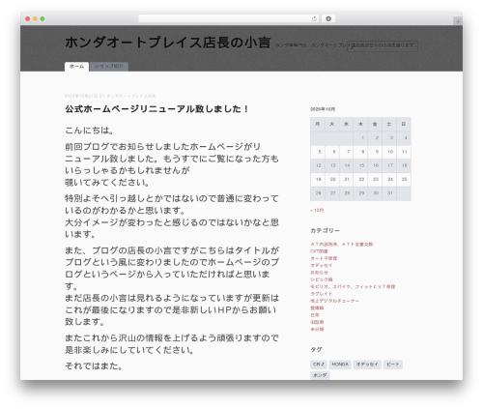Select the CR-Z tag
The width and height of the screenshot is (483, 409).
click(x=319, y=365)
